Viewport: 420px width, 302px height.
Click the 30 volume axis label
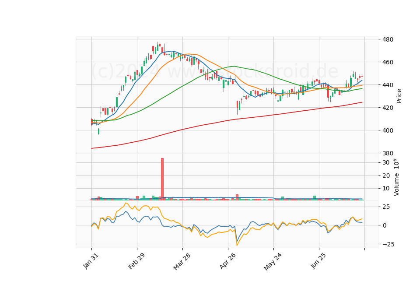click(x=386, y=163)
